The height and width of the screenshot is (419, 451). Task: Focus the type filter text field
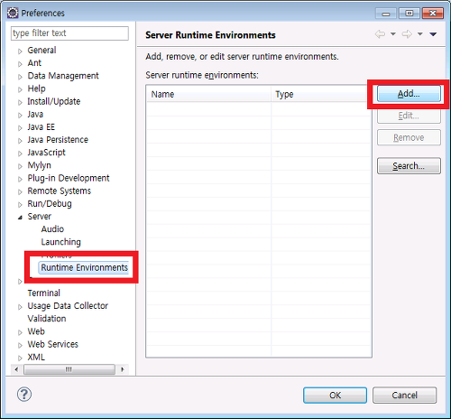(x=69, y=33)
